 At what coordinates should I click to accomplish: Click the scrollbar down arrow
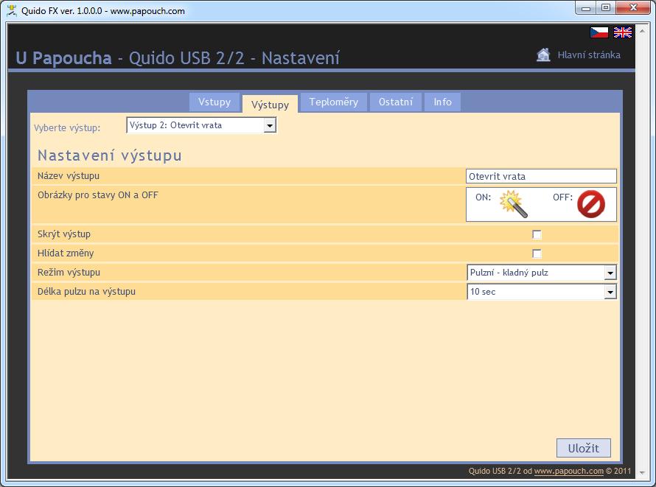pyautogui.click(x=642, y=473)
